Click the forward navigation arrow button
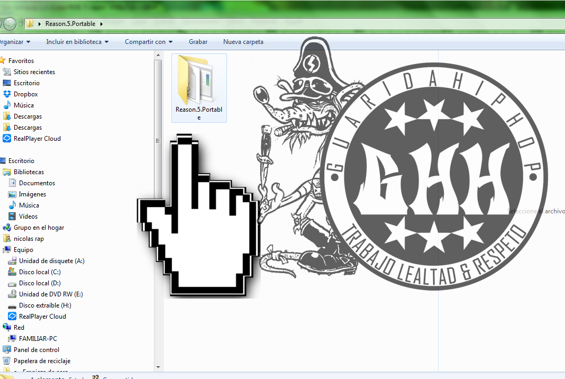This screenshot has height=379, width=565. [10, 24]
